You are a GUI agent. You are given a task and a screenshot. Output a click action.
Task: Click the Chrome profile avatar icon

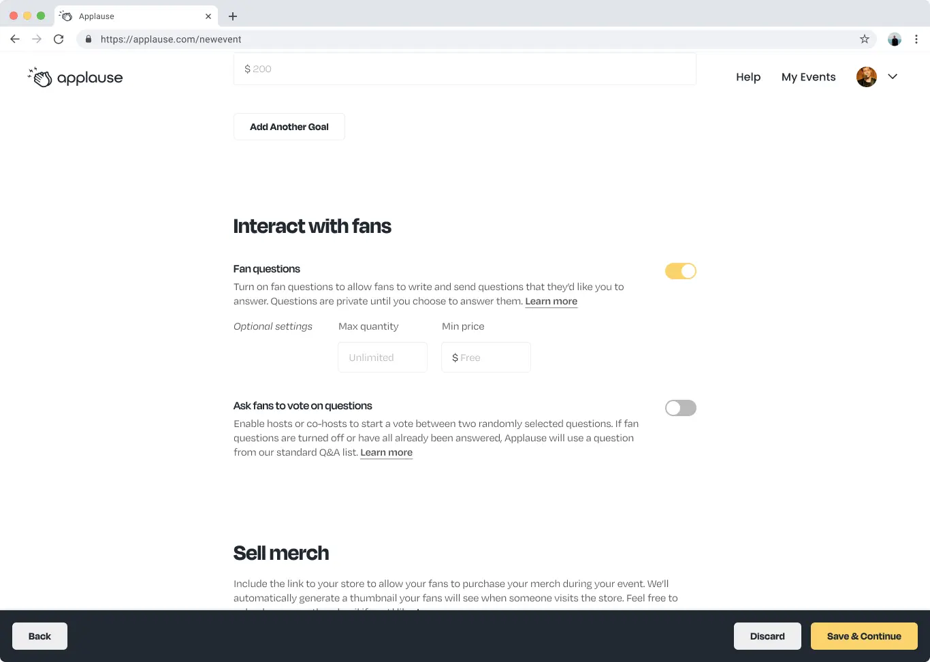tap(895, 39)
